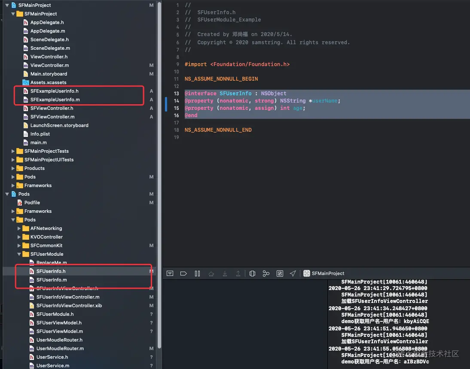
Task: Click console log line with kbyAiCQE
Action: coord(385,321)
